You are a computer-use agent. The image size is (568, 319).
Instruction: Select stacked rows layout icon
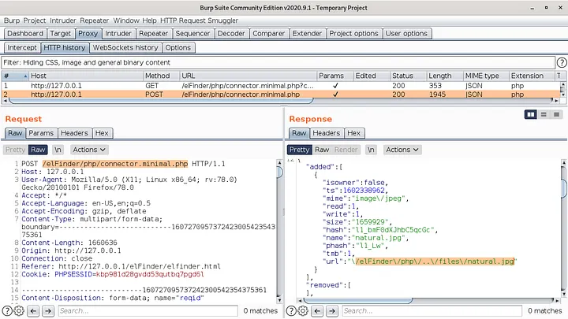pos(544,115)
